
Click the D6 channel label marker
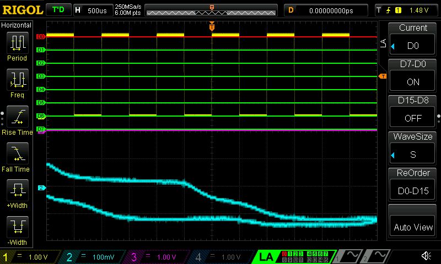coord(41,116)
